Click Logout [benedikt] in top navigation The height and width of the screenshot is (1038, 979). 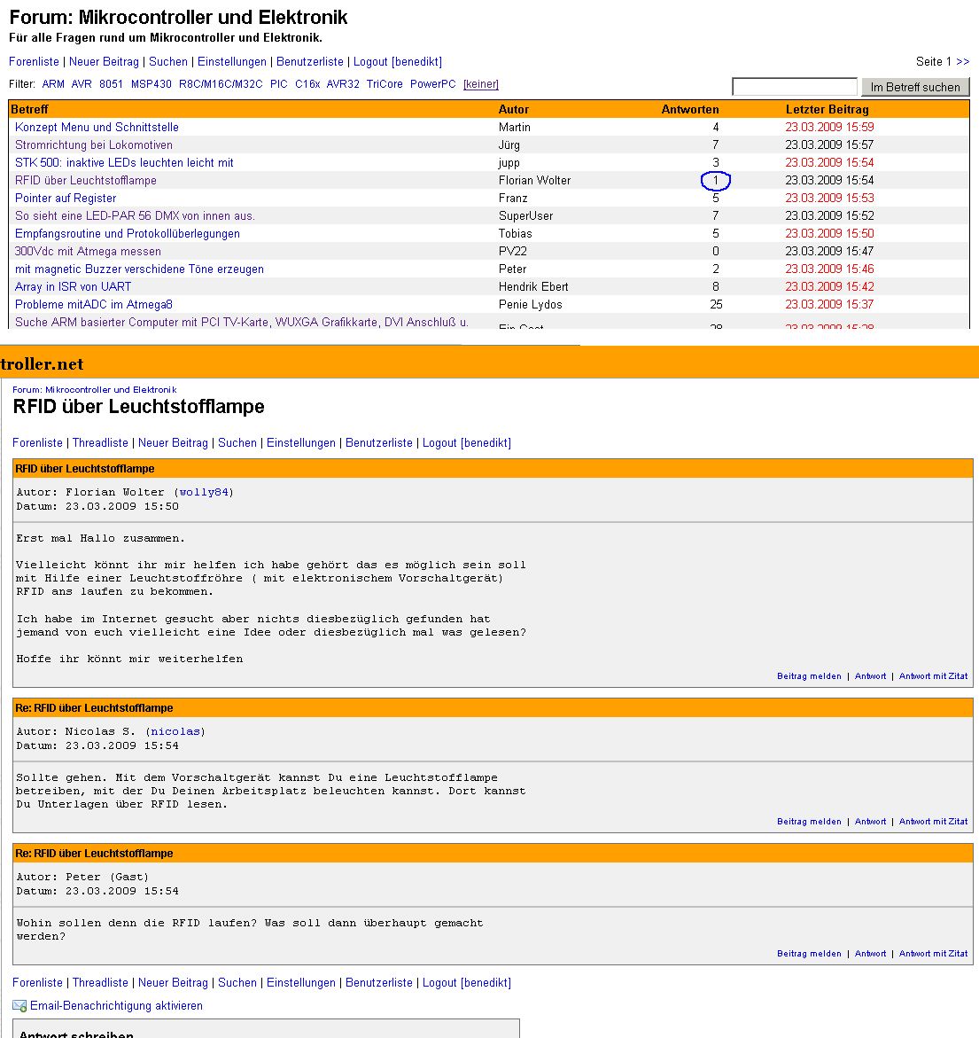click(398, 61)
